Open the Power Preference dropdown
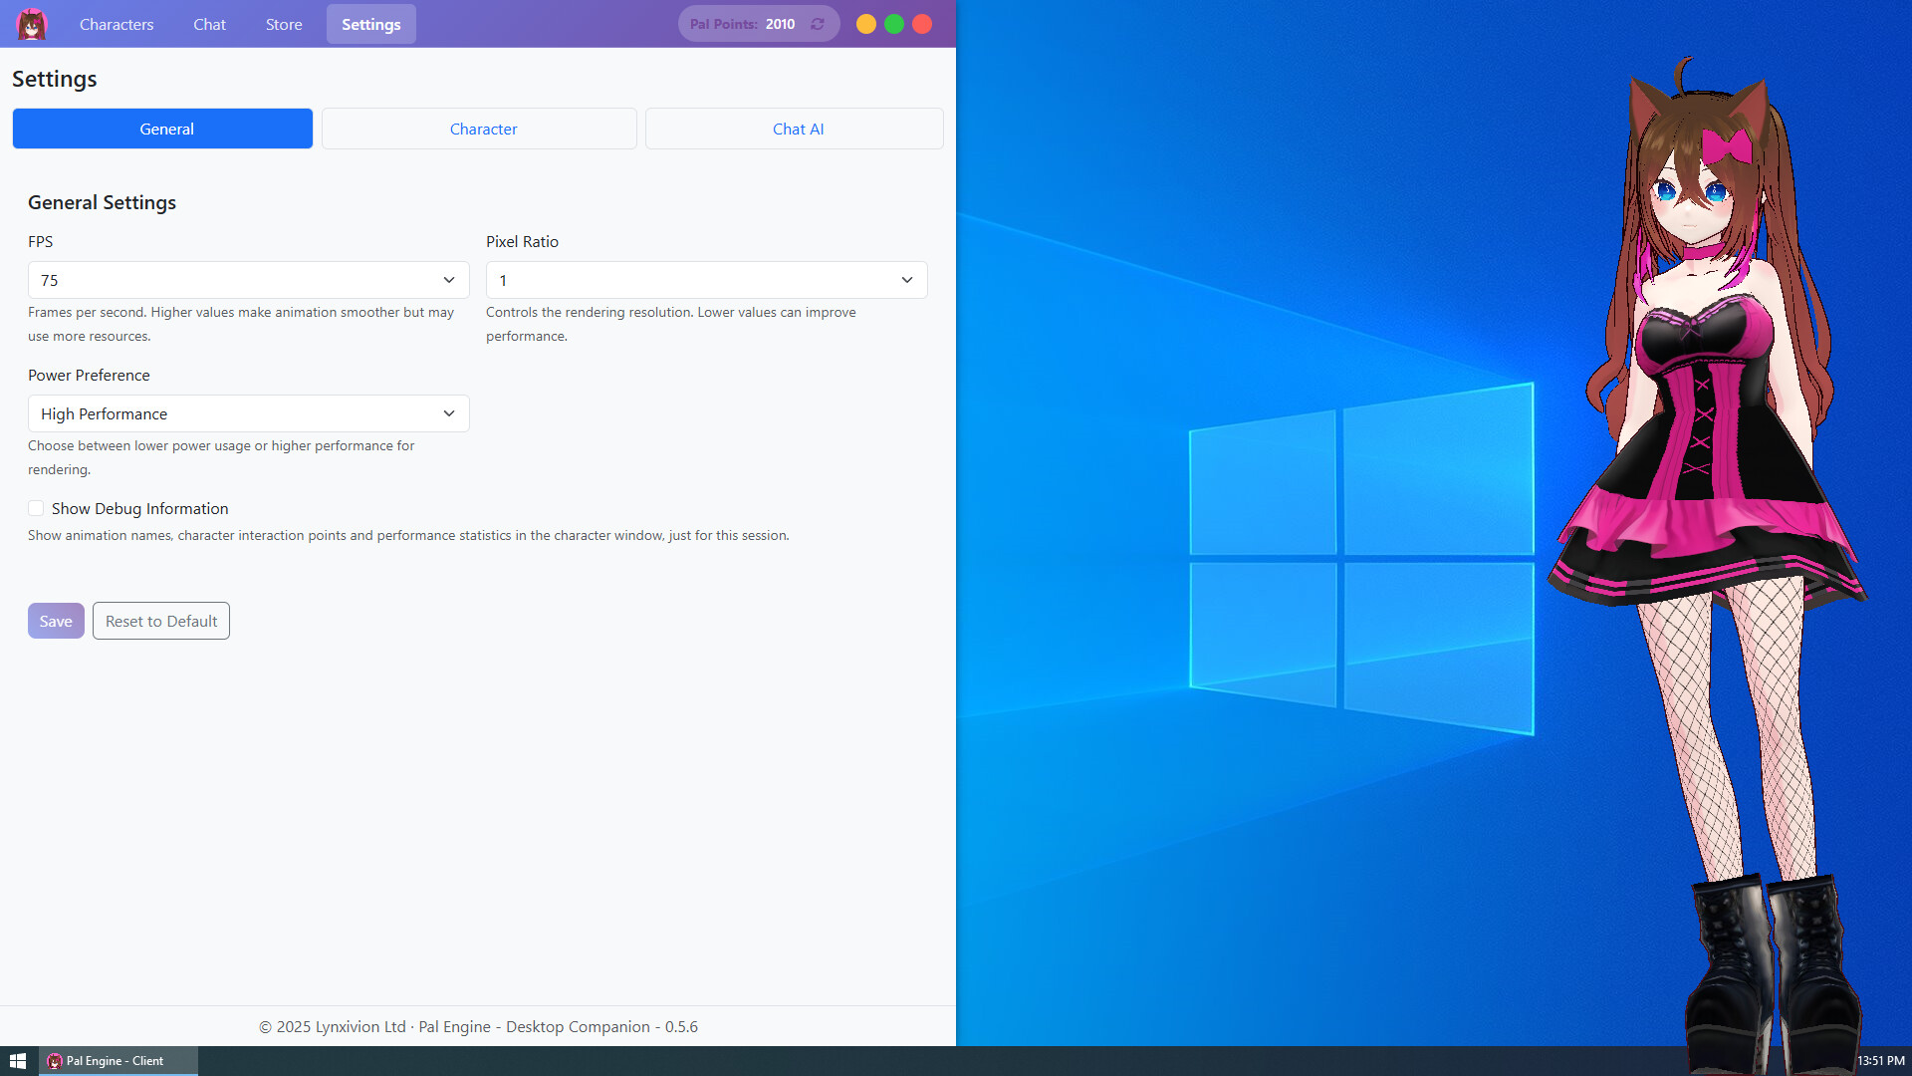This screenshot has width=1912, height=1076. [248, 413]
